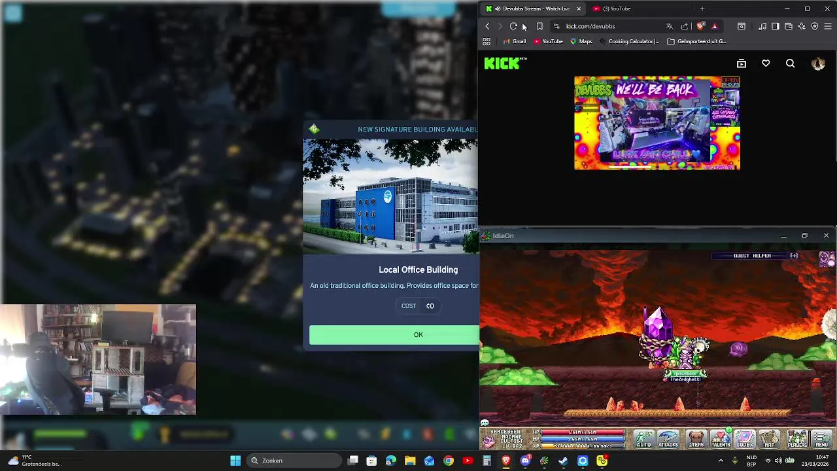Expand the Quest Helper plus toggle

[x=794, y=256]
